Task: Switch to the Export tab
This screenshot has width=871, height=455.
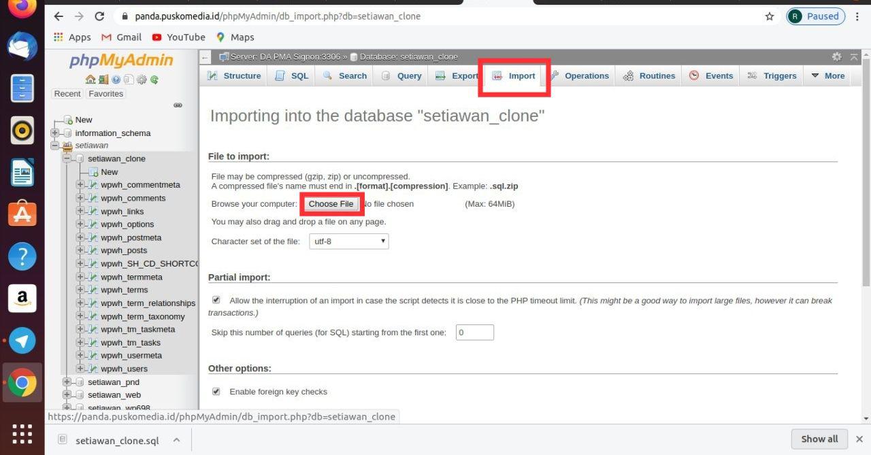Action: pyautogui.click(x=457, y=75)
